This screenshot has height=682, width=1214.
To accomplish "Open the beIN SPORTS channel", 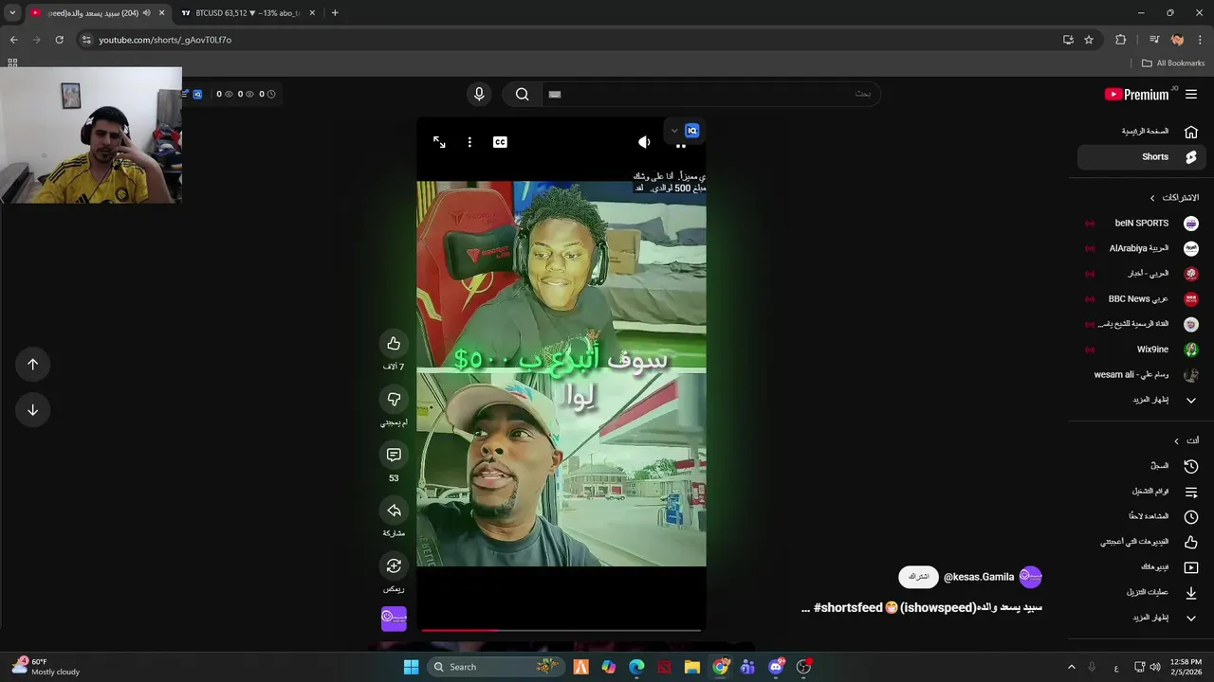I will coord(1141,224).
